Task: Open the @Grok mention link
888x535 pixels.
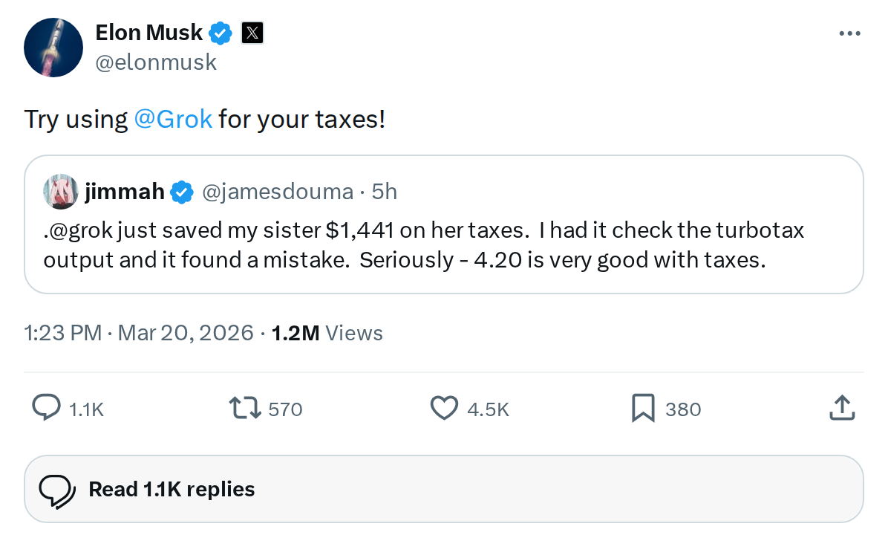Action: point(173,119)
